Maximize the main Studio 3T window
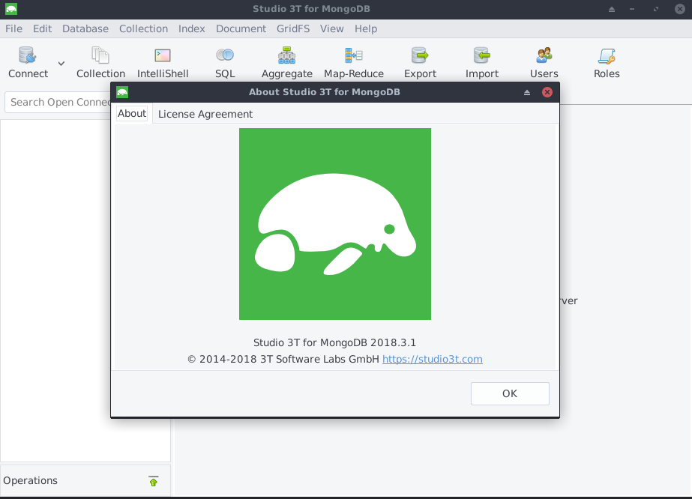692x499 pixels. 656,9
